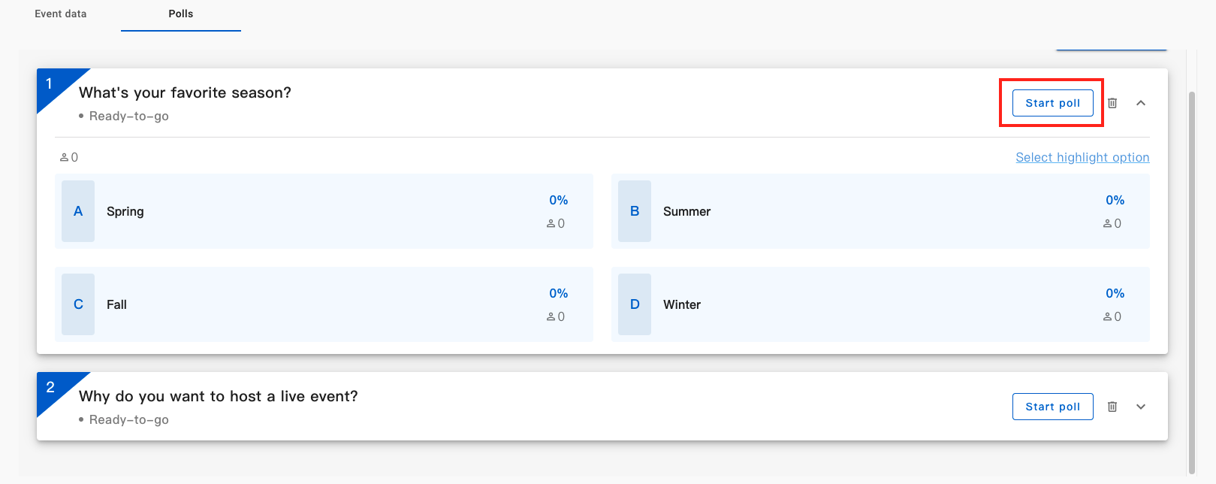Click the participant count icon below the question
1216x484 pixels.
pos(64,156)
